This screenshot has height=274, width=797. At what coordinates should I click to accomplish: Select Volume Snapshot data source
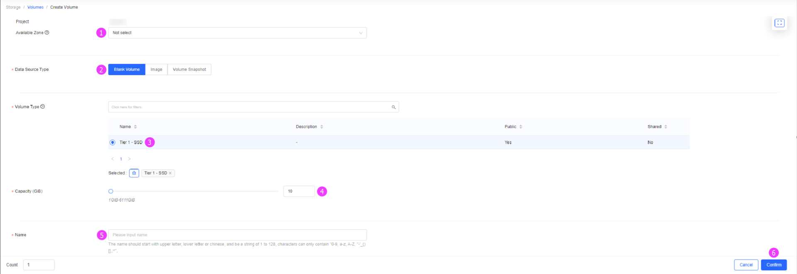click(189, 69)
